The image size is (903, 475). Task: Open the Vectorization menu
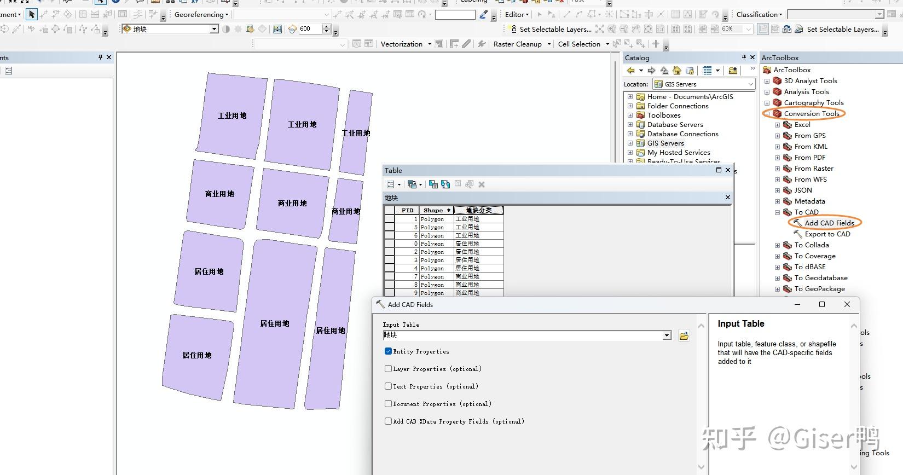click(x=406, y=44)
